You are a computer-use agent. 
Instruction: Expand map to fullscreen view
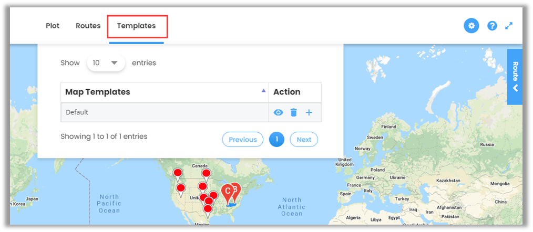[509, 26]
